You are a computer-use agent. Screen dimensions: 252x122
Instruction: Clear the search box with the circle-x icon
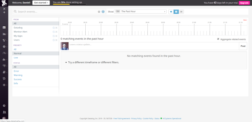coord(99,12)
